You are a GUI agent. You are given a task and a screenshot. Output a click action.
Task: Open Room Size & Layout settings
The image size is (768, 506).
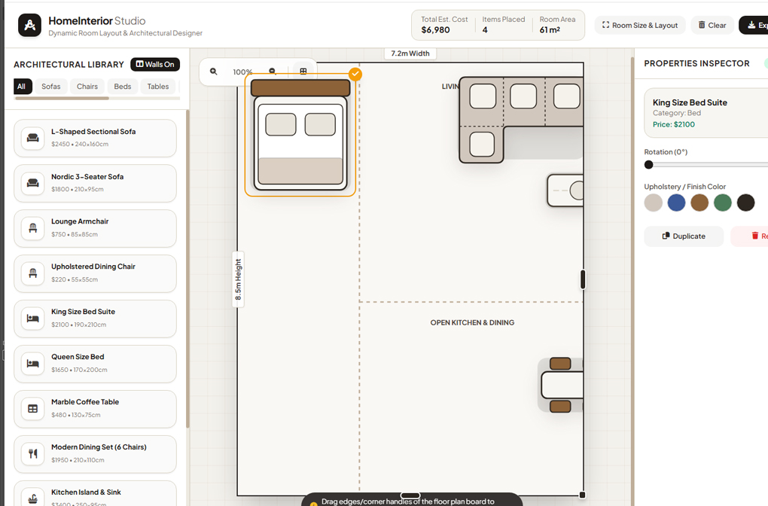(640, 25)
